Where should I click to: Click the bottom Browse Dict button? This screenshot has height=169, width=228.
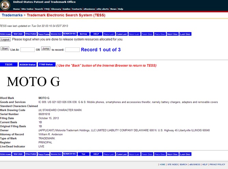click(x=56, y=154)
